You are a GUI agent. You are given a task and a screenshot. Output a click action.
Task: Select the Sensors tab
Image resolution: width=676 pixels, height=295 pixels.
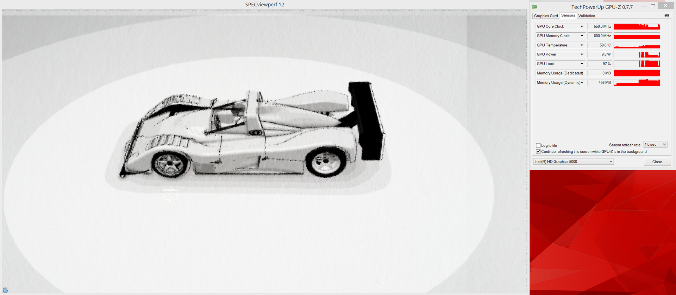[568, 15]
